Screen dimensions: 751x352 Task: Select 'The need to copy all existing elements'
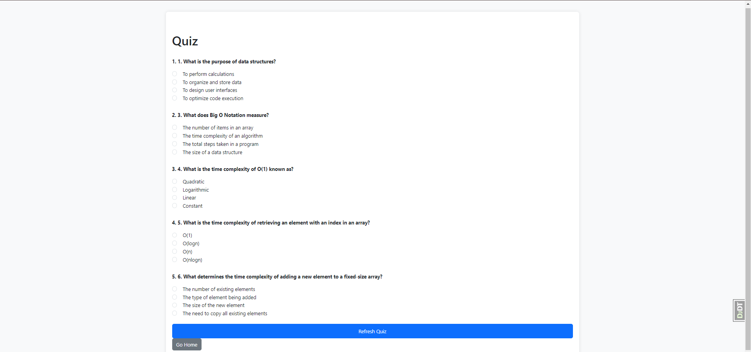coord(175,313)
